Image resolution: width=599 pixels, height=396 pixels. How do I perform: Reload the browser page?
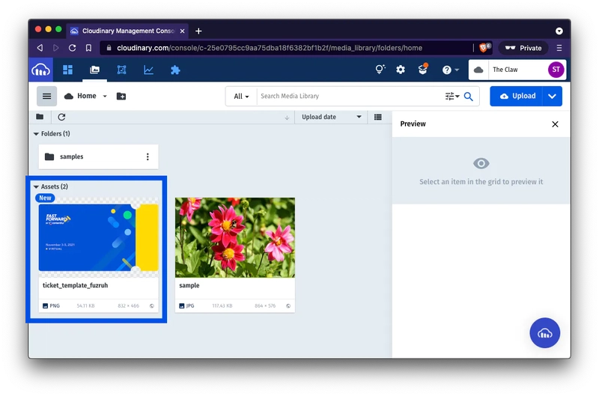pos(72,48)
